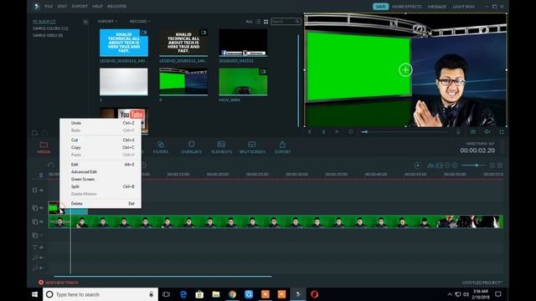
Task: Click the timeline horizontal scrollbar
Action: coord(162,277)
